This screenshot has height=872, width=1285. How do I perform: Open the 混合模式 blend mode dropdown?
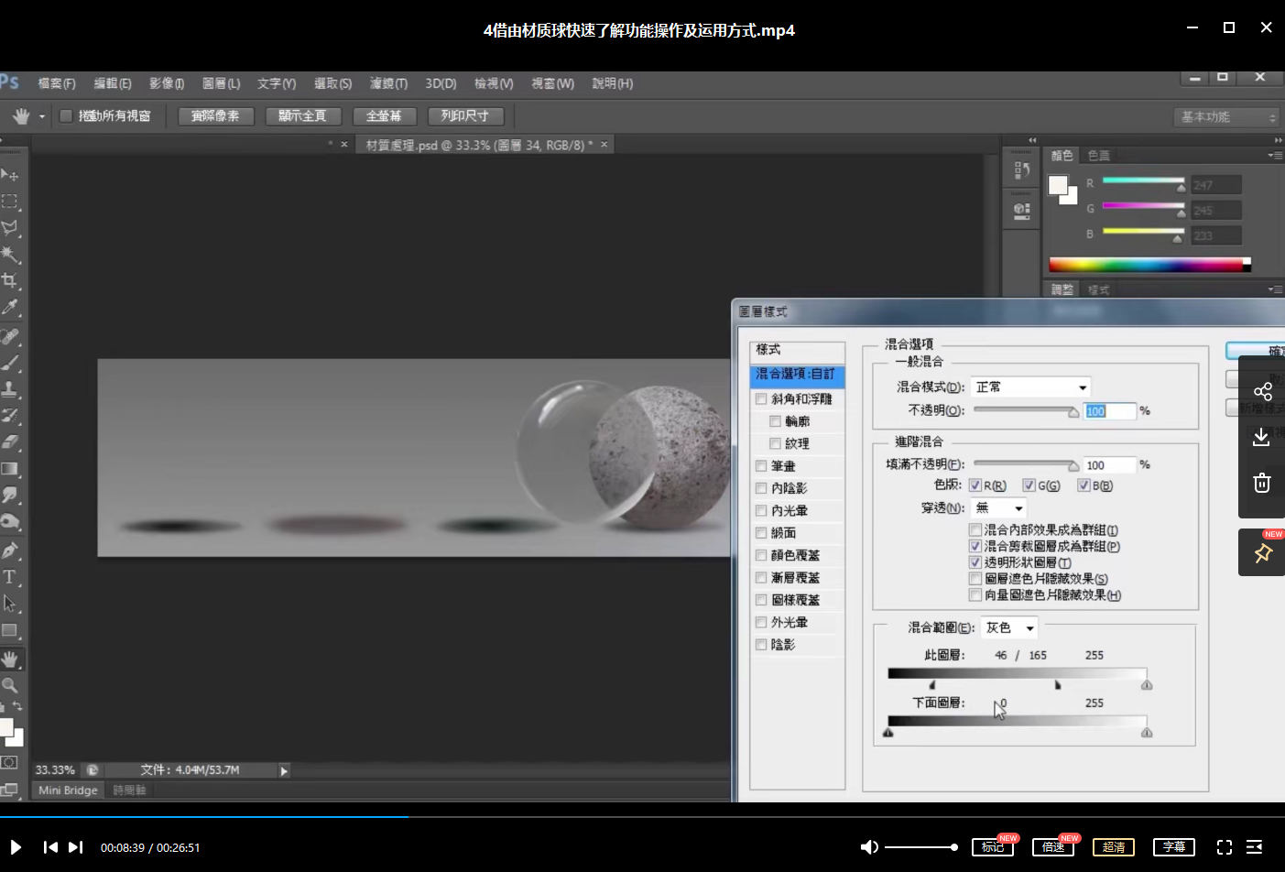[1030, 387]
